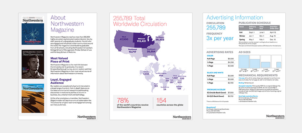Image resolution: width=302 pixels, height=133 pixels.
Task: Click the Questions? contact heading
Action: (x=211, y=107)
